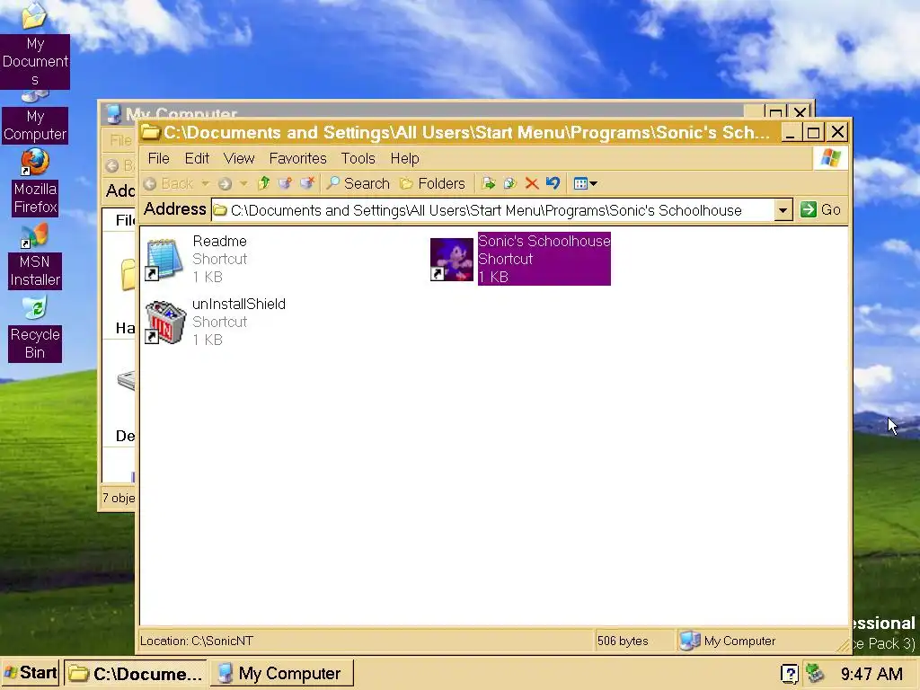The height and width of the screenshot is (690, 920).
Task: Click the My Computer window title bar behind
Action: 422,111
